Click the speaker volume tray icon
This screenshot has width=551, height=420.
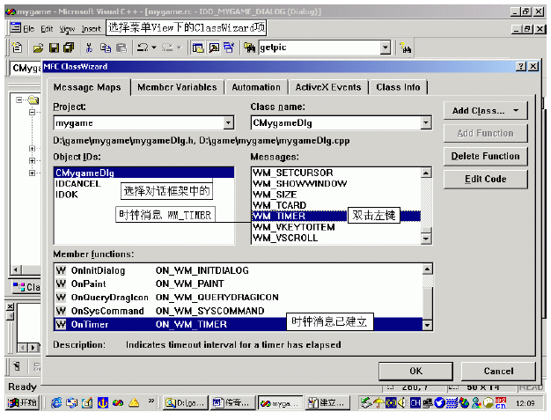(401, 402)
